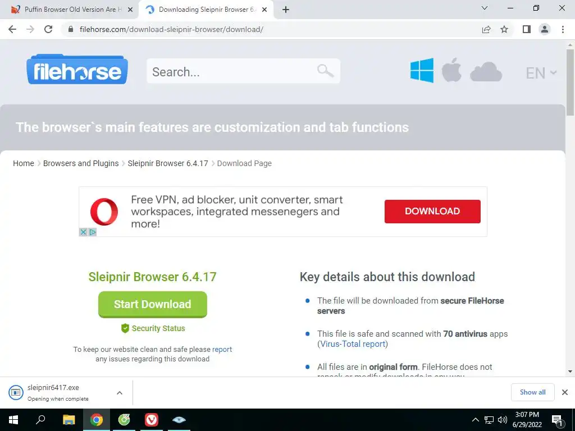Close the ad with the X icon
The image size is (575, 431).
pos(83,232)
